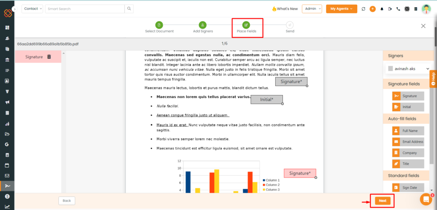The image size is (437, 210).
Task: Open the Google G icon in sidebar
Action: (6, 144)
